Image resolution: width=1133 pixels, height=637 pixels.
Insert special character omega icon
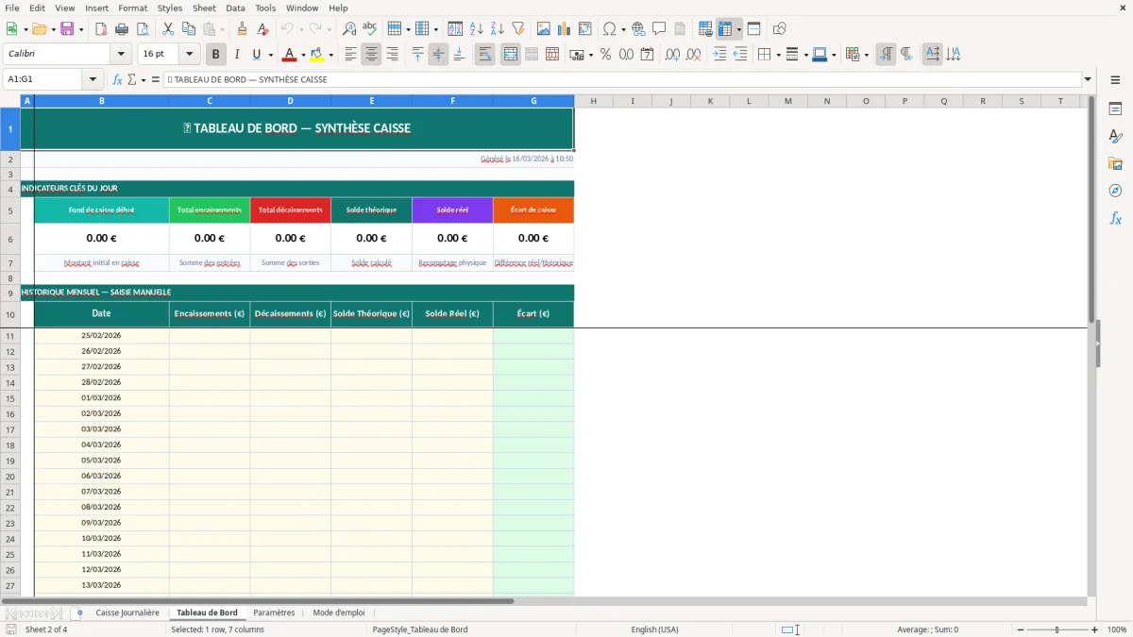[x=610, y=29]
